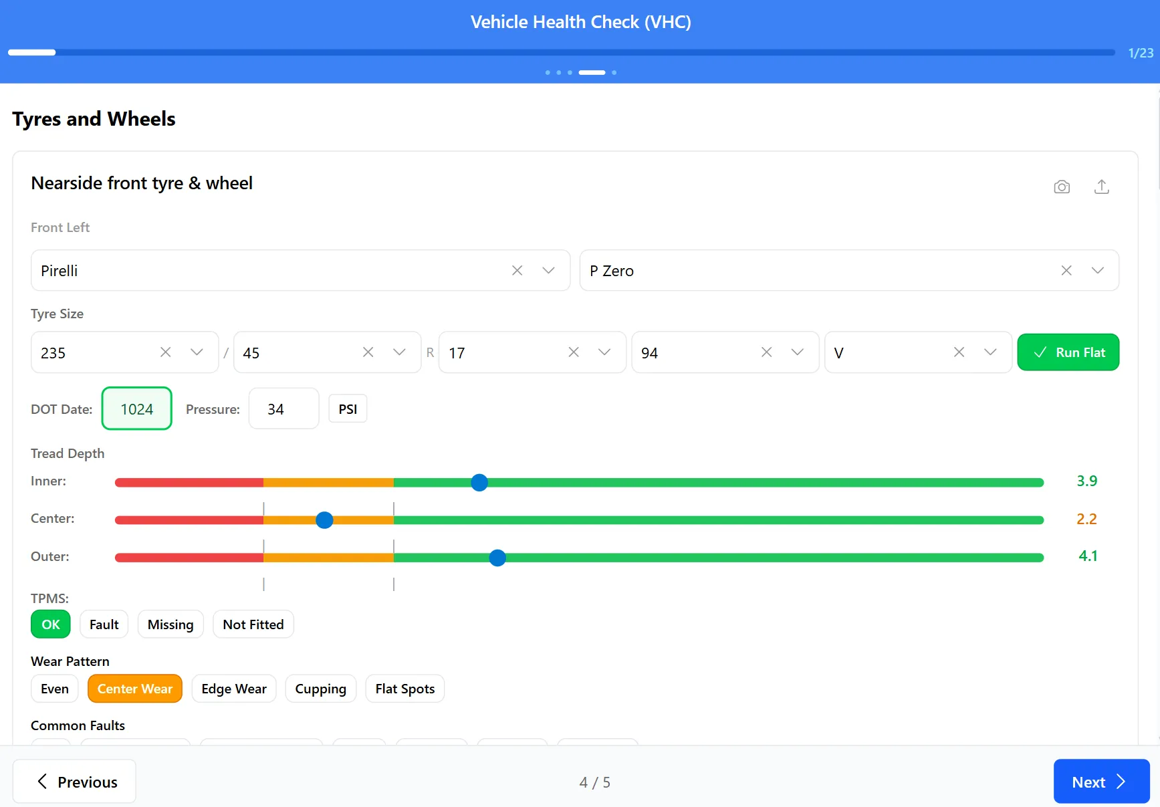1160x807 pixels.
Task: Click the Center tread depth slider handle
Action: (x=324, y=520)
